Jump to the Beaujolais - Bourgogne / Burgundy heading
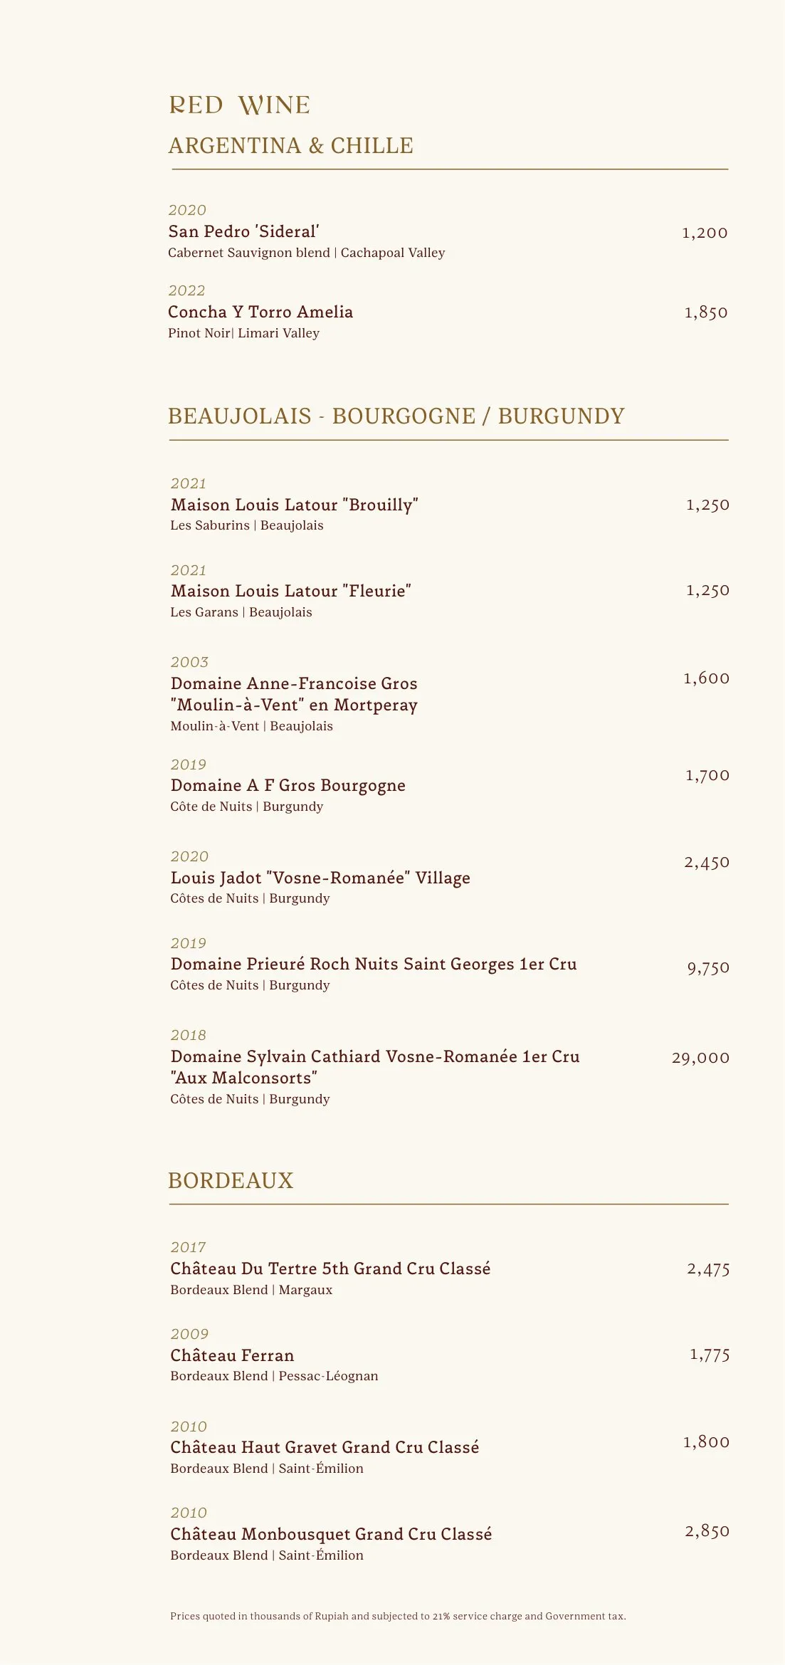 pos(396,416)
